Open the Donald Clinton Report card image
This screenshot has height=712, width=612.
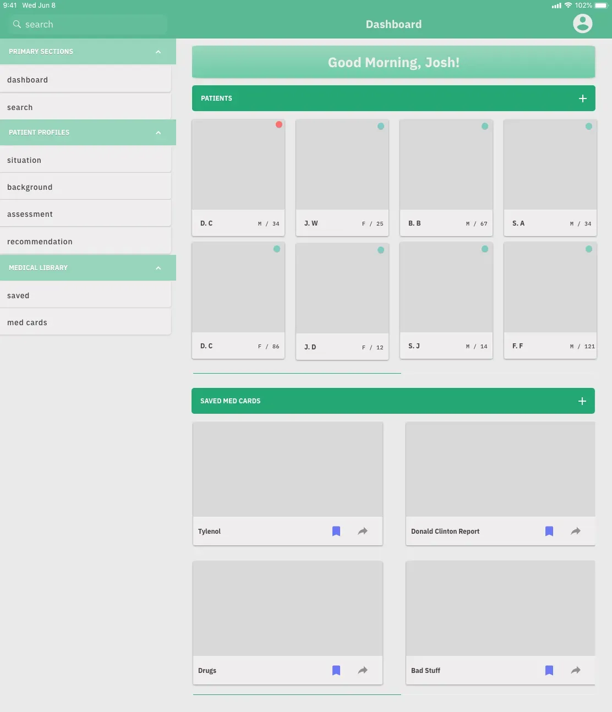click(x=500, y=469)
